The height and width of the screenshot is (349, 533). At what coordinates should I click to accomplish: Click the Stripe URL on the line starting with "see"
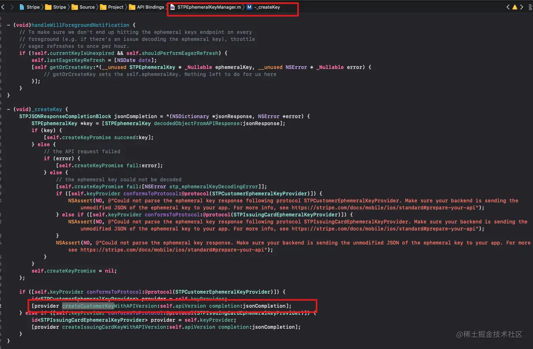pyautogui.click(x=173, y=249)
